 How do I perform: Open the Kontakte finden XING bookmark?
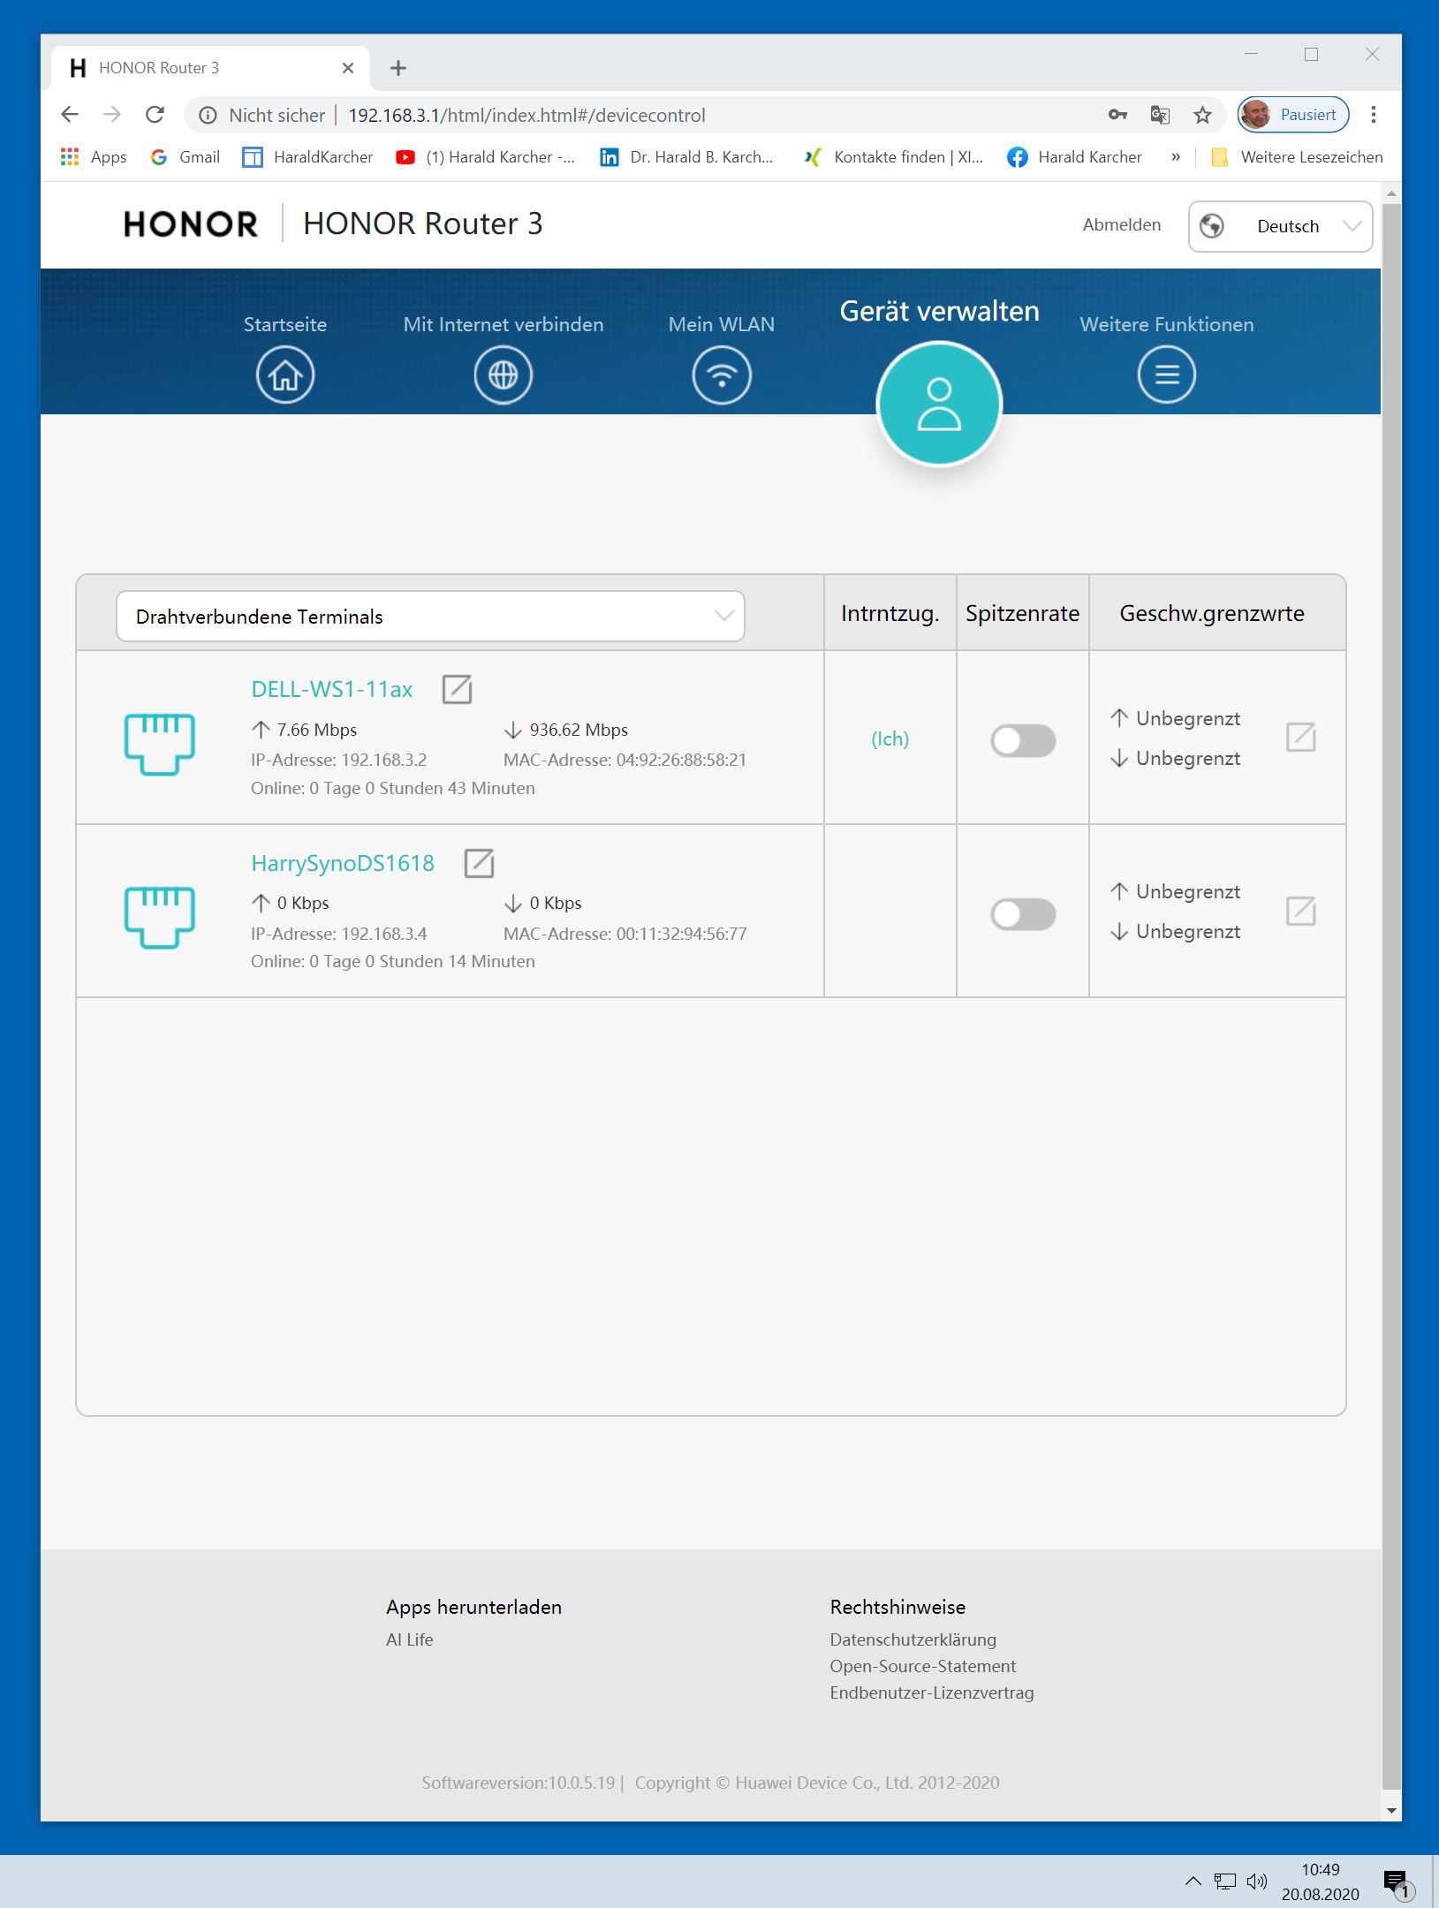[892, 157]
